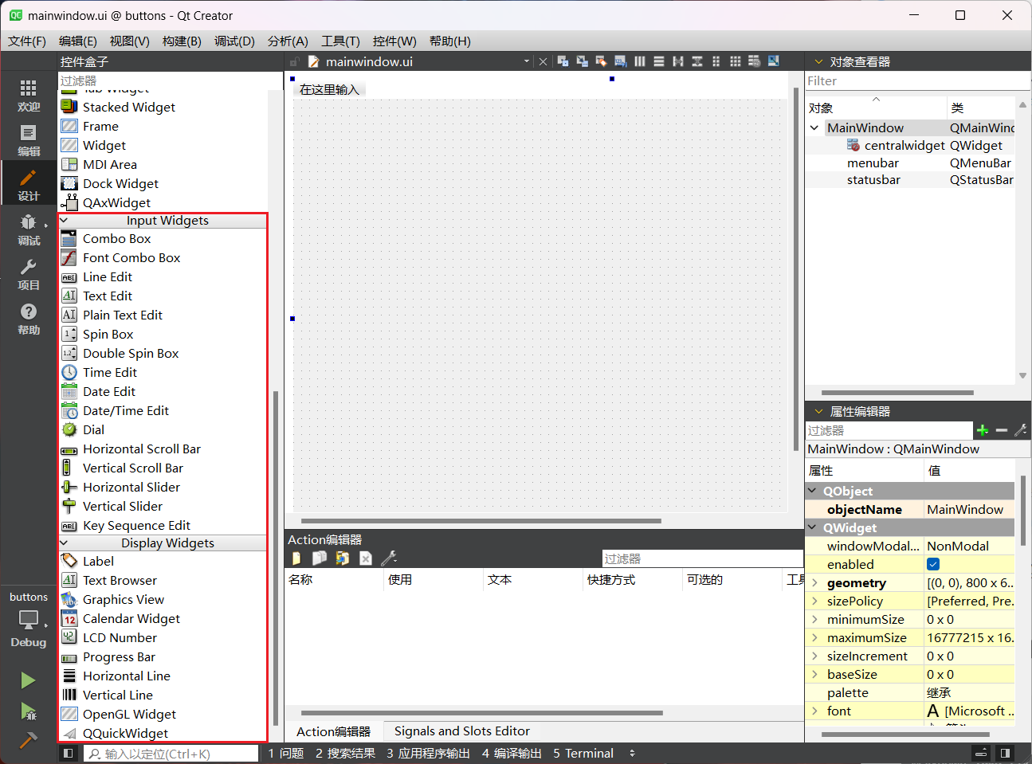
Task: Click object inspector Filter field
Action: tap(916, 81)
